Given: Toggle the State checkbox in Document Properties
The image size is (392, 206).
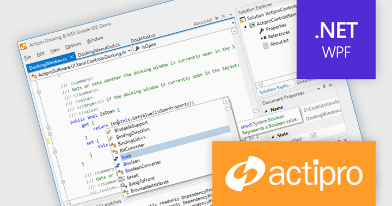Looking at the screenshot, I should click(x=313, y=135).
